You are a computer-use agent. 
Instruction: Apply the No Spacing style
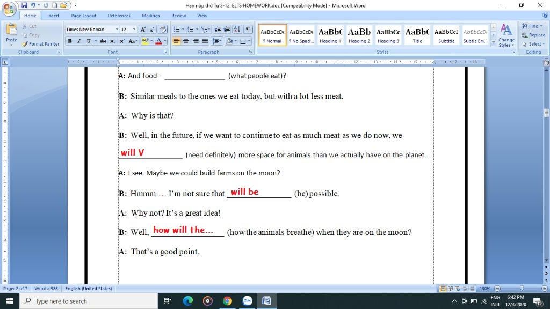coord(301,35)
